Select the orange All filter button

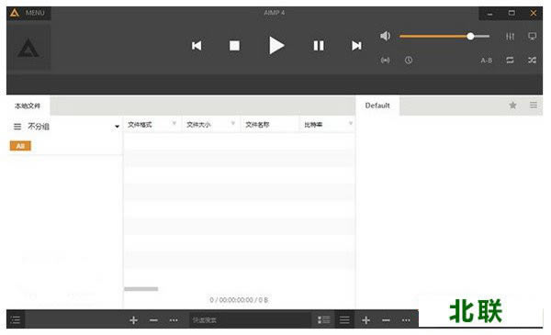point(20,146)
